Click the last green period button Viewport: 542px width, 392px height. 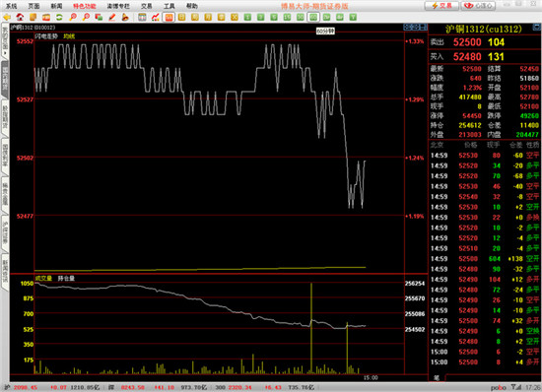pos(353,18)
